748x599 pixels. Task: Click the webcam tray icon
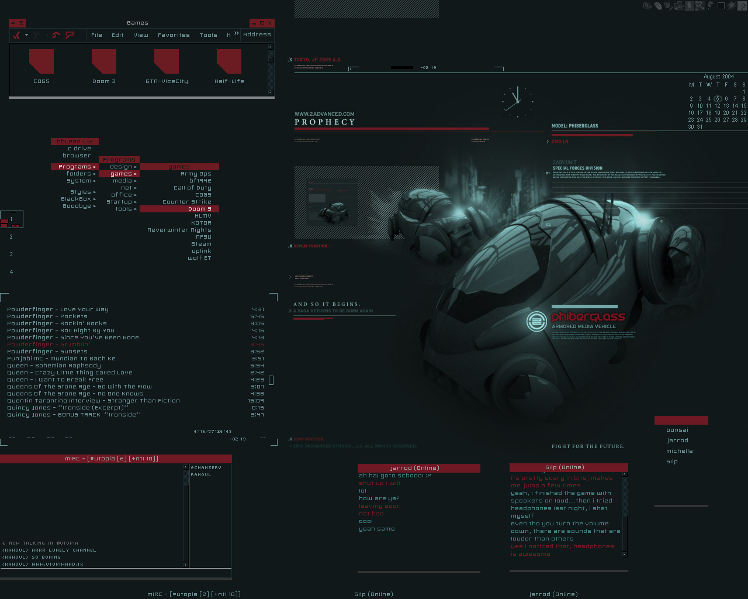(668, 6)
